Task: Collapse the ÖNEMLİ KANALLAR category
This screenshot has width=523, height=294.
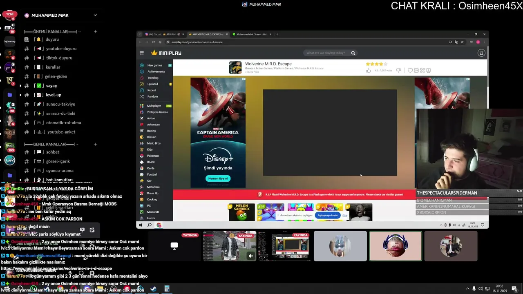Action: 52,31
